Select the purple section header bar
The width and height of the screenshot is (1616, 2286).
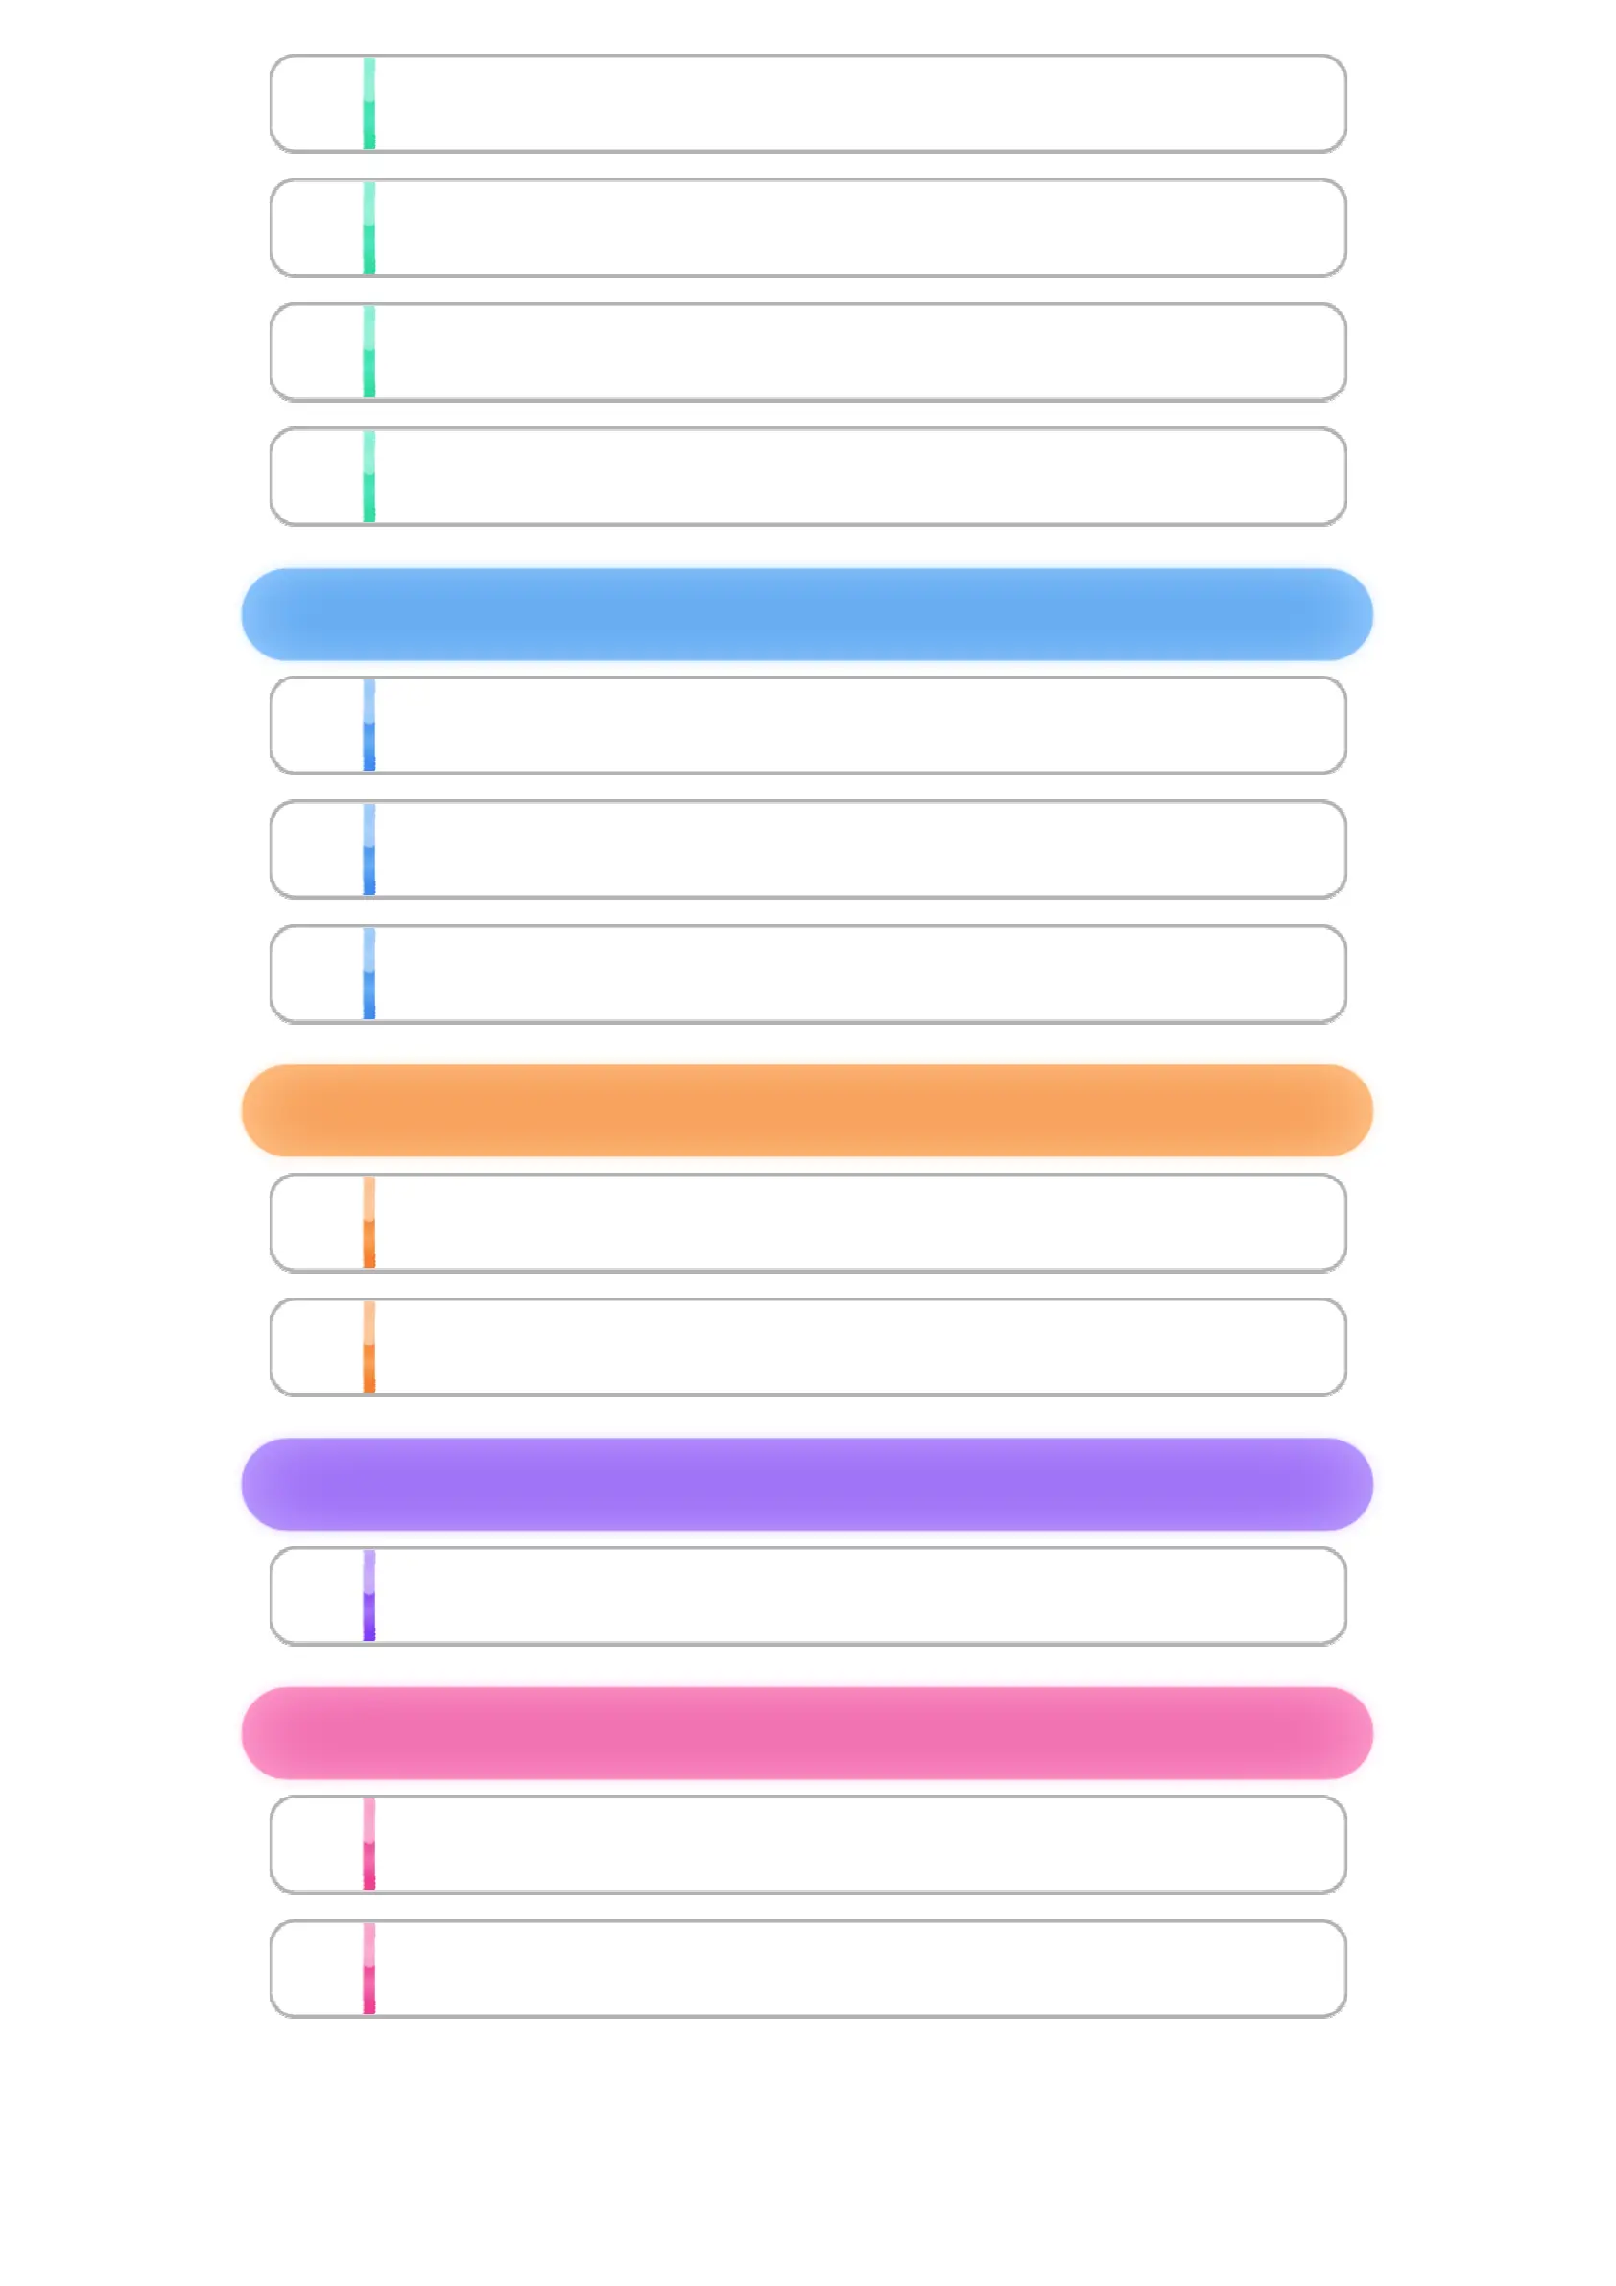[806, 1484]
